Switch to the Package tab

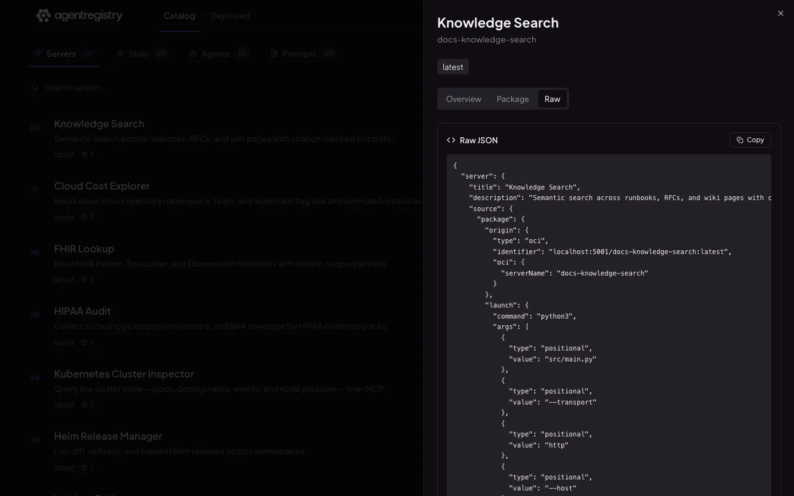tap(513, 99)
